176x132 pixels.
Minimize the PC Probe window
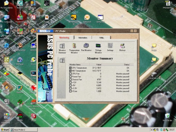(x=132, y=31)
